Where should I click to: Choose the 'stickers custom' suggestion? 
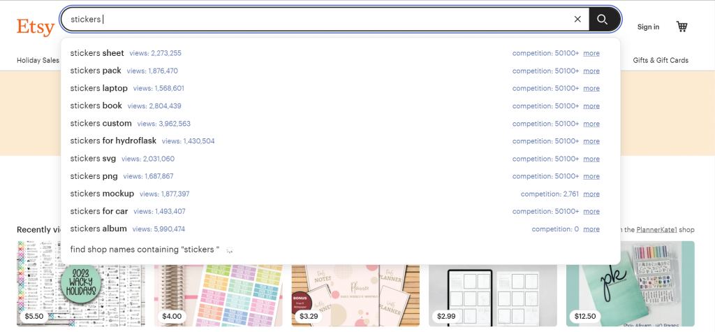point(101,124)
